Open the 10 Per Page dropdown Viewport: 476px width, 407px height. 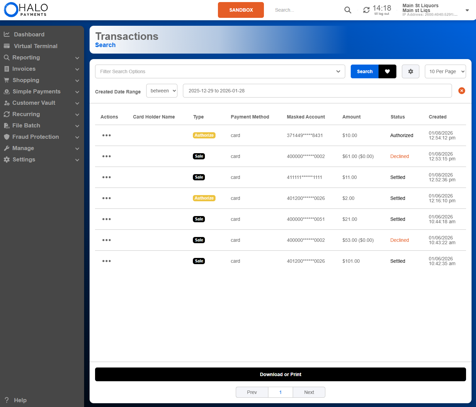[445, 71]
